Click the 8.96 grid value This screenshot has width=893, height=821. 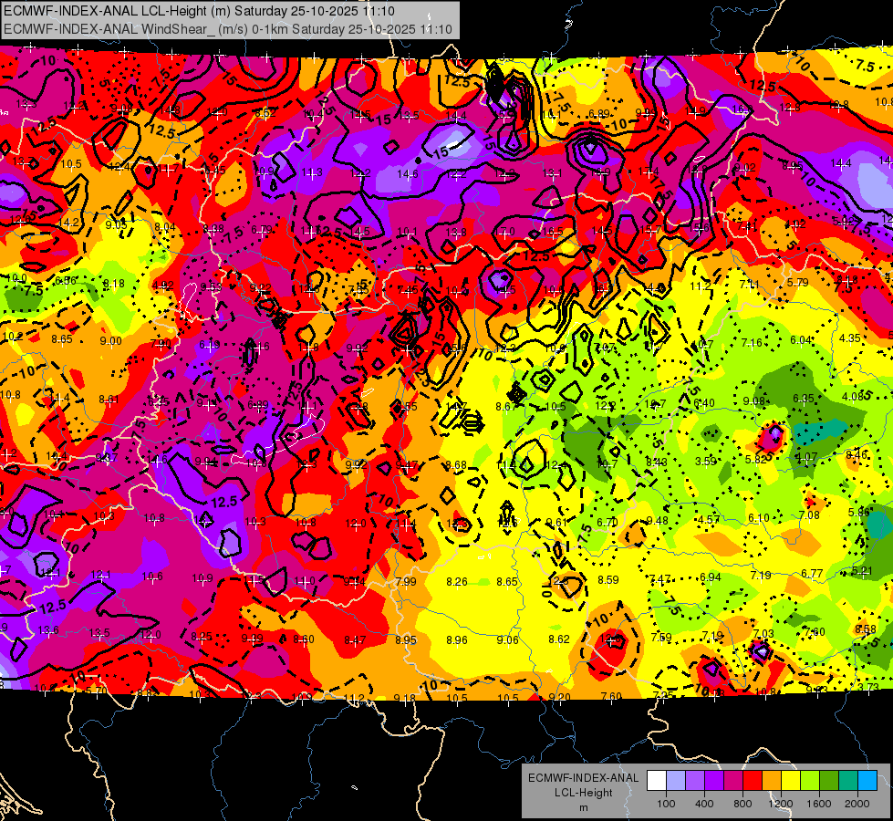click(457, 639)
